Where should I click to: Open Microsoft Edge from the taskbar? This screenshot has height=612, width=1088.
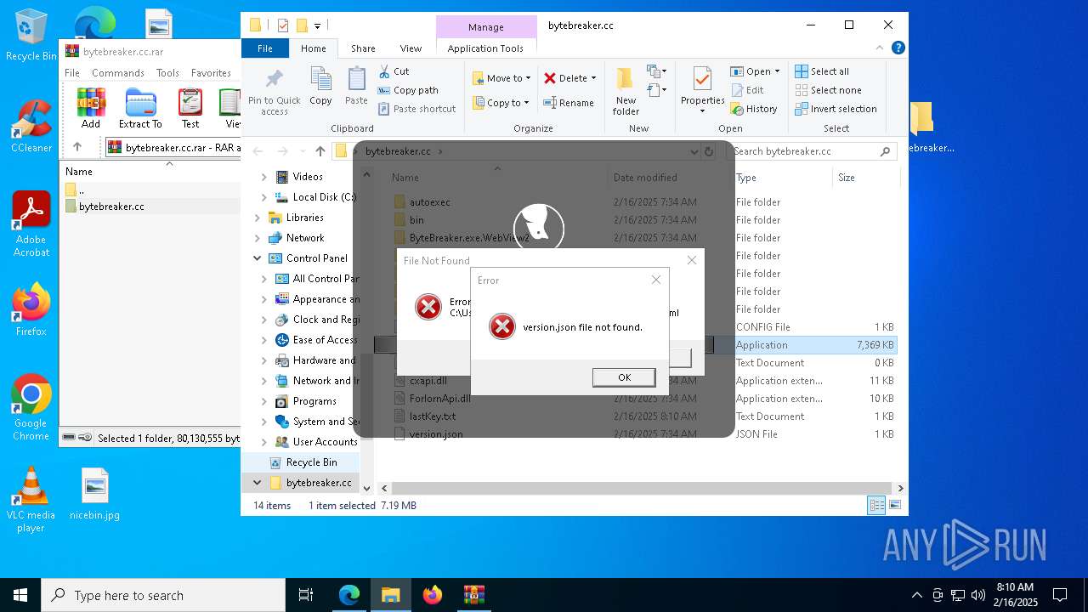coord(349,595)
